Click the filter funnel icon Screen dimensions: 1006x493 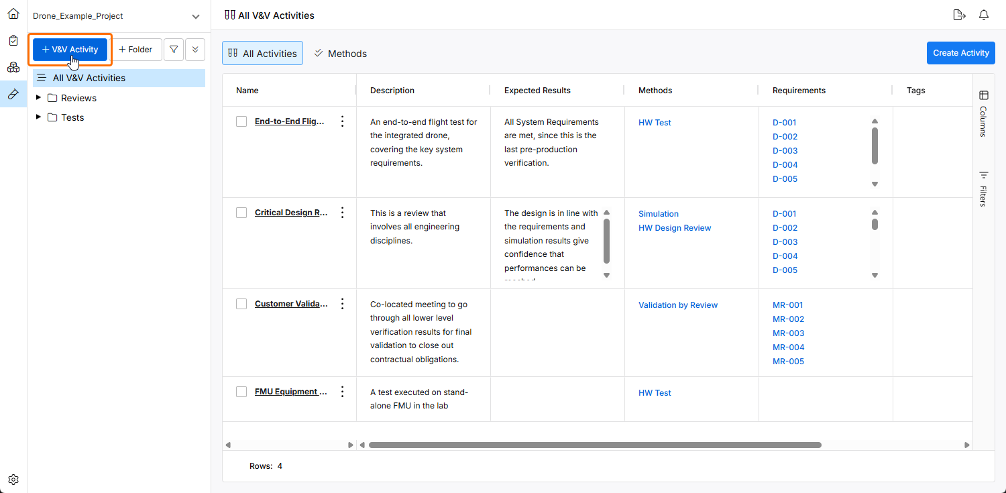[174, 49]
